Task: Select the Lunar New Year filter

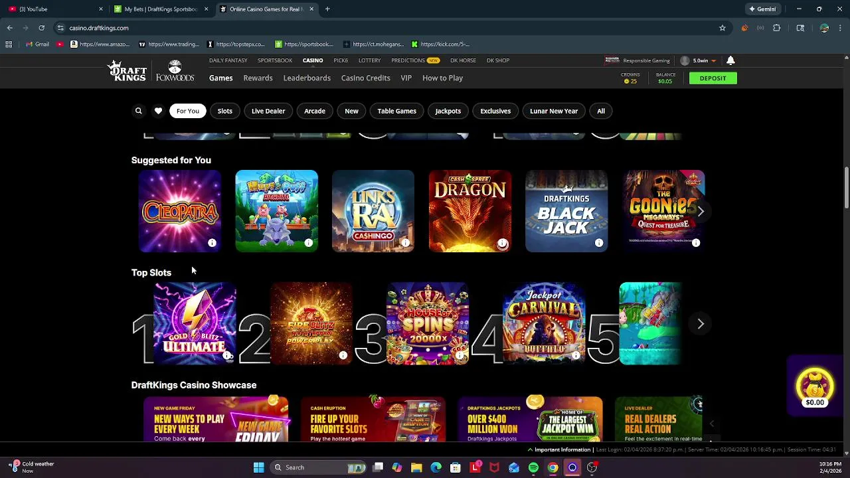Action: pos(554,111)
